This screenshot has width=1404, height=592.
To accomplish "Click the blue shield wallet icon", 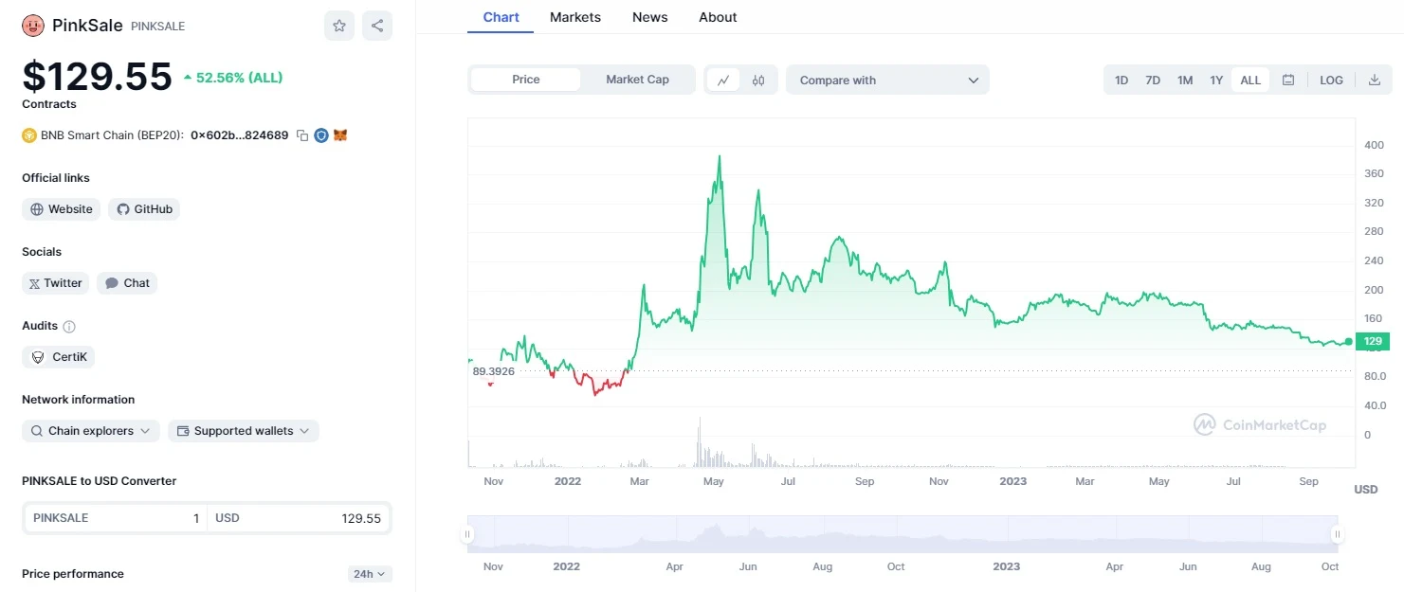I will coord(321,135).
